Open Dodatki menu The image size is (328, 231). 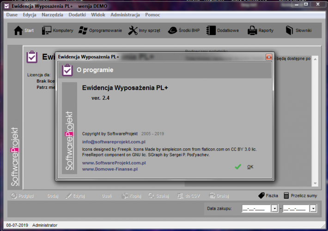77,15
